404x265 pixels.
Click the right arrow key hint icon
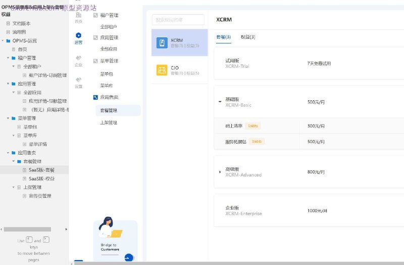coord(46,240)
